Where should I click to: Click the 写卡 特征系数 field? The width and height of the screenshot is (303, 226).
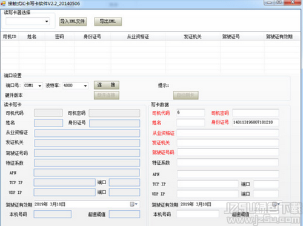tap(228, 162)
